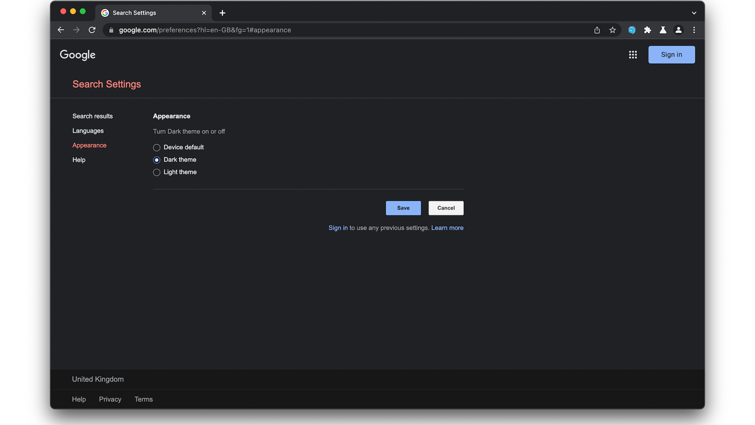Viewport: 755px width, 425px height.
Task: Open the footer Help link
Action: click(x=79, y=399)
